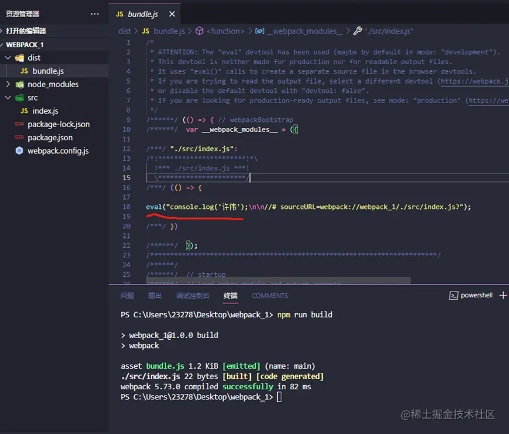Click the npm icon beside package-lock.json
The image size is (509, 434).
tap(19, 124)
